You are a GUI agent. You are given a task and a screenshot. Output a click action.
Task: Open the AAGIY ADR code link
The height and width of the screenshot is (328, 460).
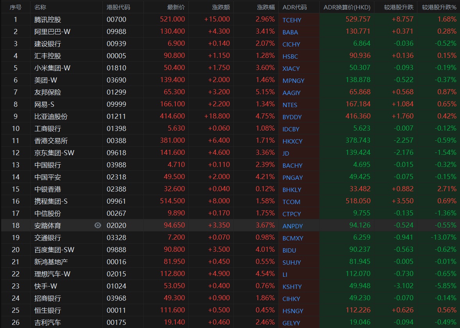point(291,93)
